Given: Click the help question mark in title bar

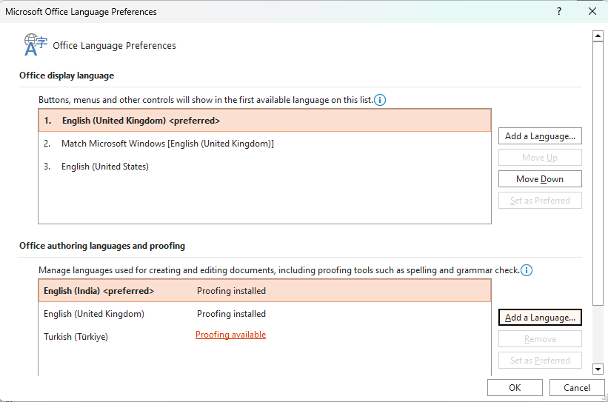Looking at the screenshot, I should (x=559, y=11).
